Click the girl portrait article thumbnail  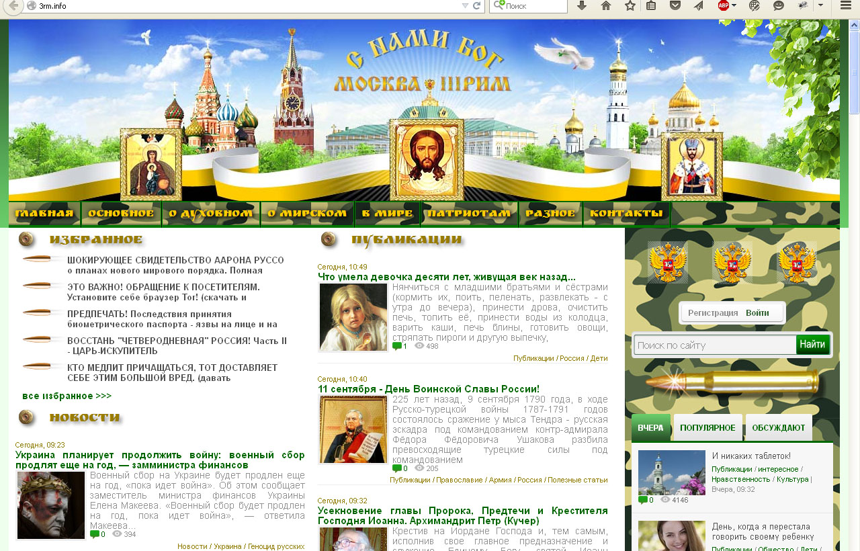point(353,317)
